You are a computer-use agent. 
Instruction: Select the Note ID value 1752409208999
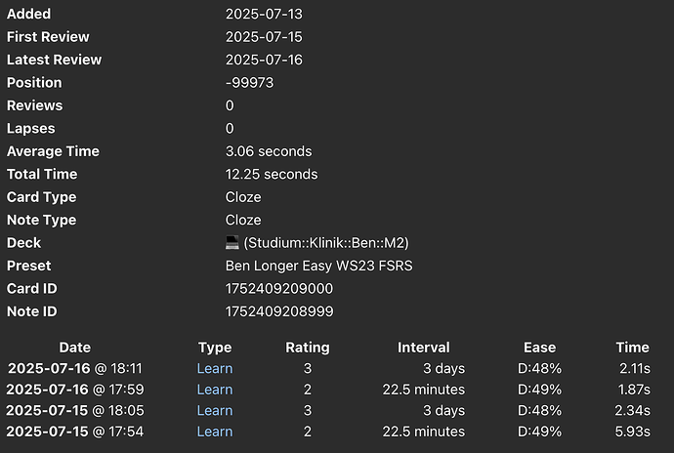tap(279, 311)
